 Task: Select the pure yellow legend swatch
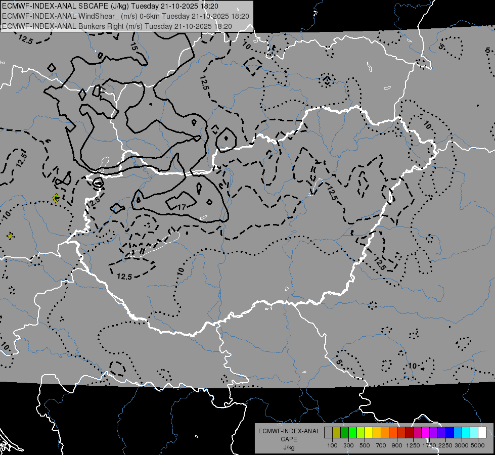[369, 432]
